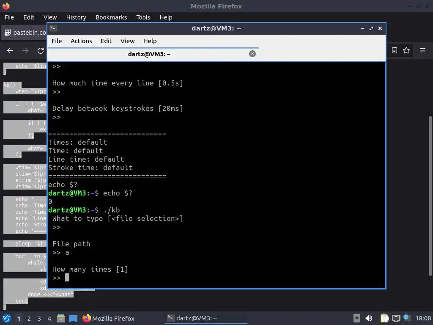Viewport: 433px width, 325px height.
Task: Switch to workspace 1
Action: click(x=19, y=319)
